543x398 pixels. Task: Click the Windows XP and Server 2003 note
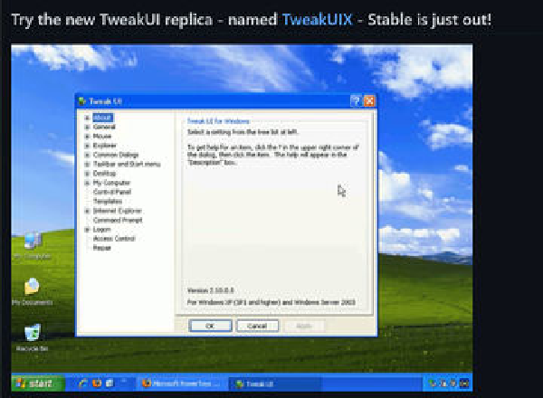tap(271, 302)
